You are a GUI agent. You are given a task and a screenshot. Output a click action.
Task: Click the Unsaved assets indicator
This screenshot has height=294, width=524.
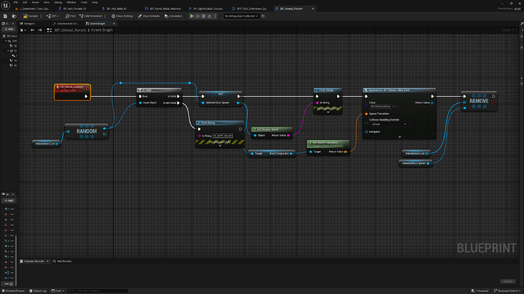480,291
